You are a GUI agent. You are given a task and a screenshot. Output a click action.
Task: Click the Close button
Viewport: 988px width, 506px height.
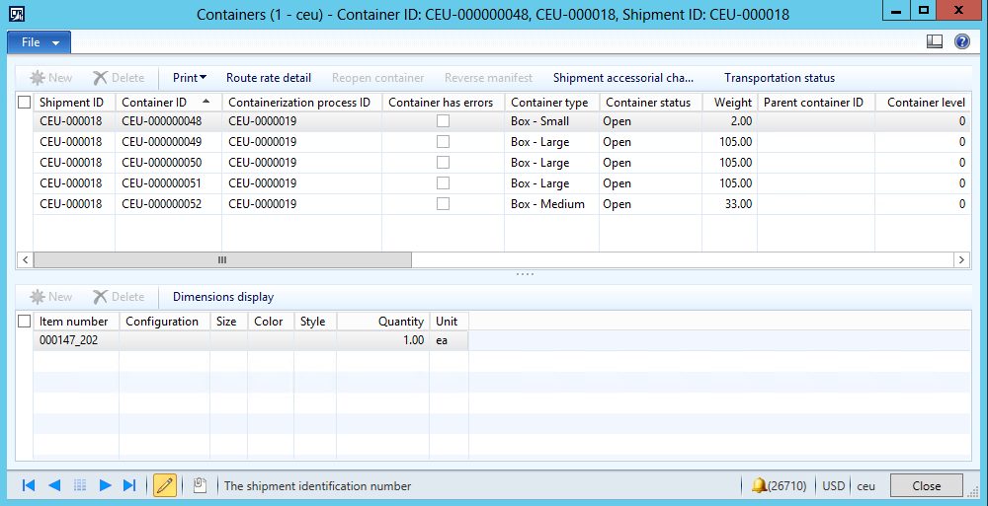[926, 485]
